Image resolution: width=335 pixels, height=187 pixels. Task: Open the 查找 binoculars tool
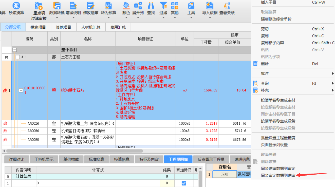[x=151, y=5]
